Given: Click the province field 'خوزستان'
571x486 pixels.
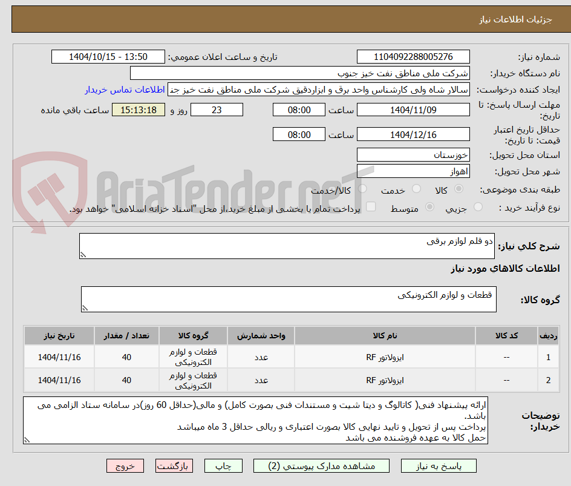Looking at the screenshot, I should 413,155.
